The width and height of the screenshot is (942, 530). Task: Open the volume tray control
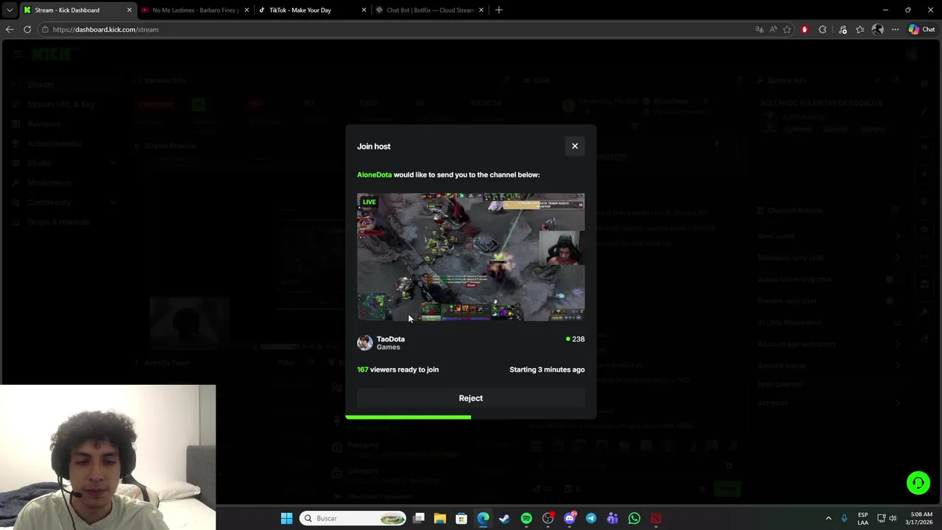893,518
